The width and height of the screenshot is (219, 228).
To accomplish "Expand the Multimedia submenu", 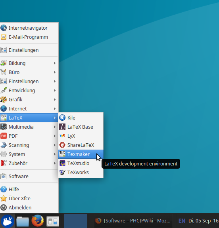I will click(x=29, y=127).
